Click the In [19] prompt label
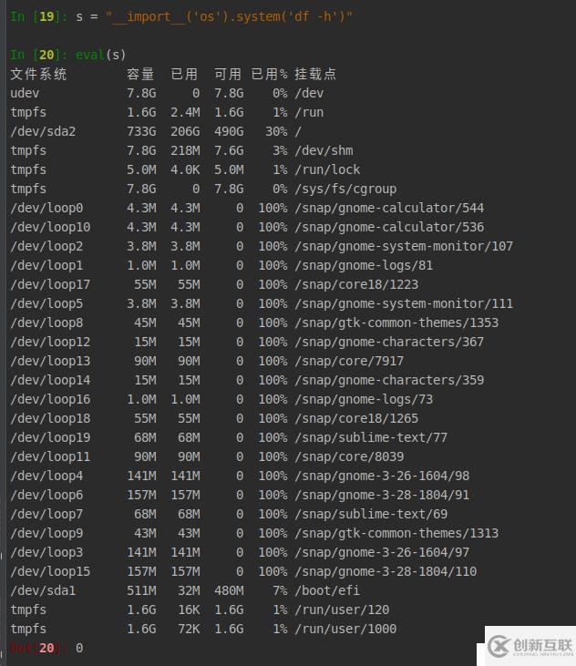 pos(38,16)
